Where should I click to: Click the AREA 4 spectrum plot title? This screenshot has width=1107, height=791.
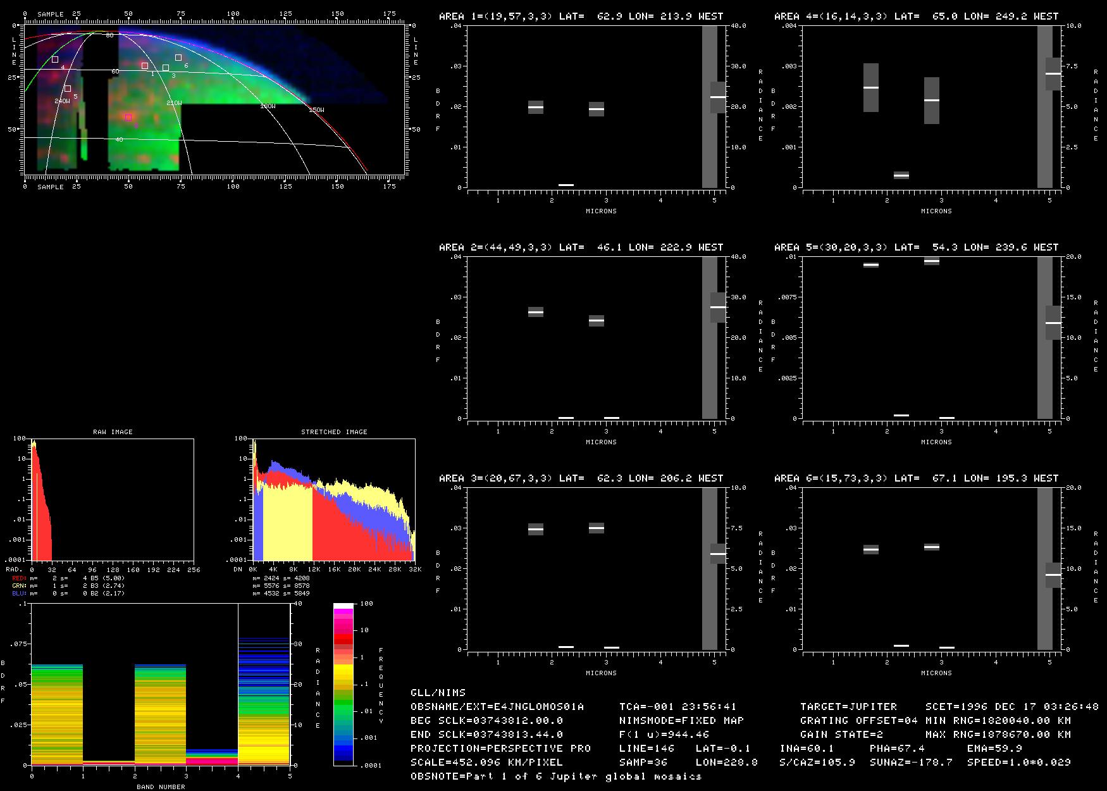(916, 16)
